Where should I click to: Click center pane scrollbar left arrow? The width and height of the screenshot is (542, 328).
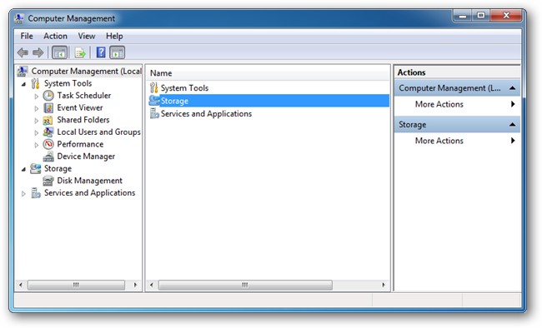pos(152,285)
